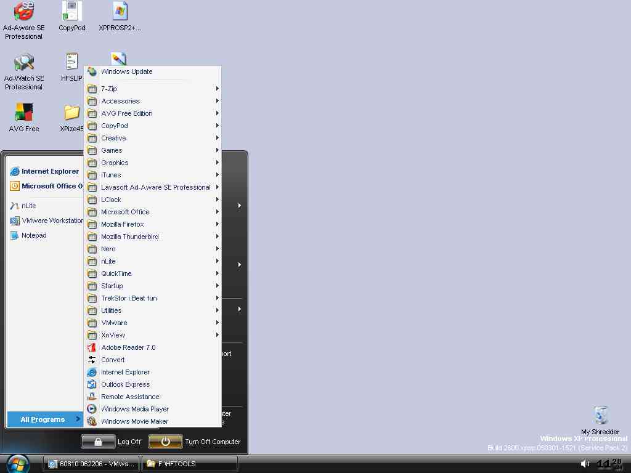The image size is (631, 473).
Task: Expand the AVG Free Edition submenu arrow
Action: (218, 113)
